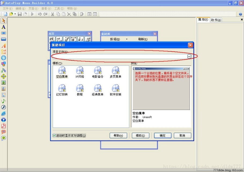244x172 pixels.
Task: Open the 文件 menu
Action: tap(8, 8)
